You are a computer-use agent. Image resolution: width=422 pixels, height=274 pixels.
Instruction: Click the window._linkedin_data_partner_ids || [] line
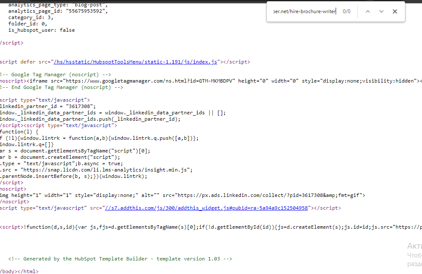113,113
